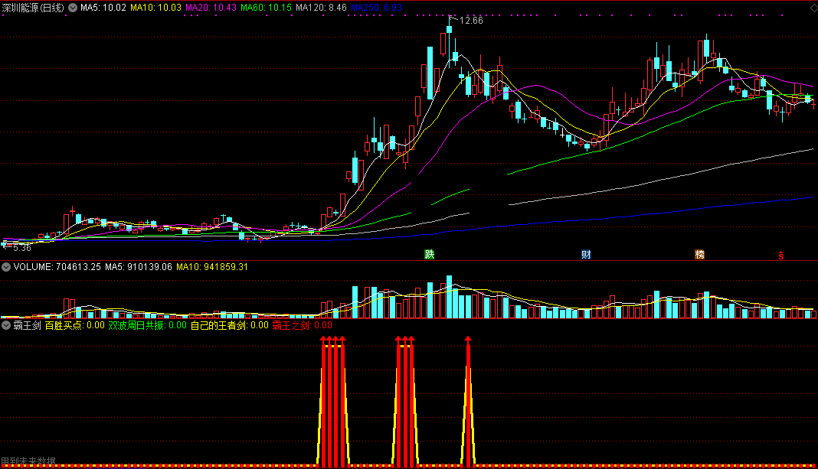Click the green 双波周日共振: 0.00 label
This screenshot has width=818, height=469.
(148, 325)
